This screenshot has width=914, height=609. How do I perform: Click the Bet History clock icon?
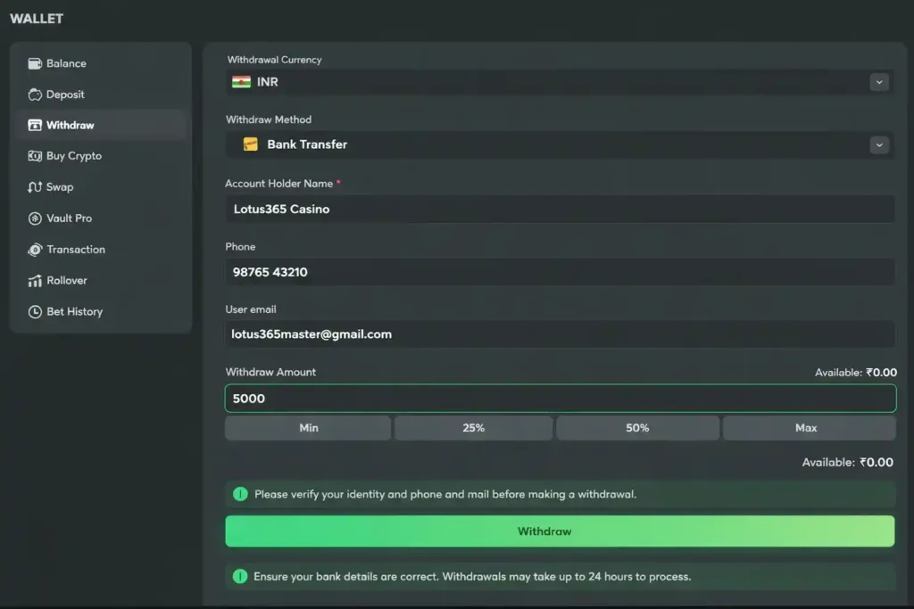click(36, 312)
